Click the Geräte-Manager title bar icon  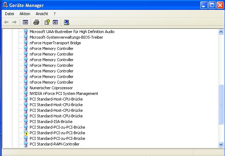(x=5, y=5)
